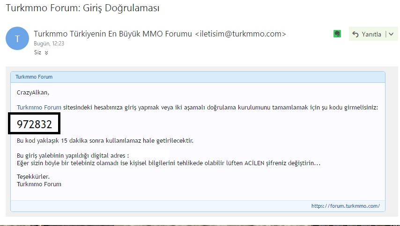Click the sender name Turkmmo Türkiyenin En Büyük MMO Forumu
The width and height of the screenshot is (400, 226).
113,34
